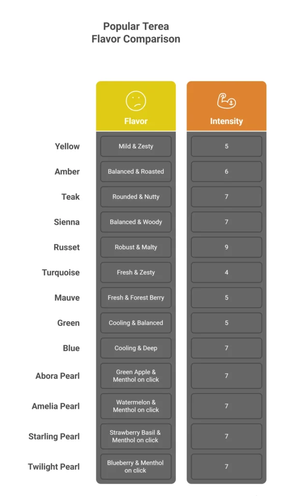Image resolution: width=287 pixels, height=496 pixels.
Task: Select the orange Intensity column header
Action: coord(227,106)
